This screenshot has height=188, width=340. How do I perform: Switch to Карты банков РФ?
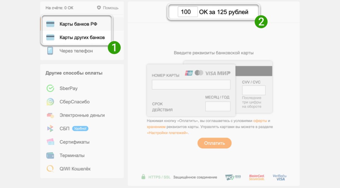[x=76, y=24]
